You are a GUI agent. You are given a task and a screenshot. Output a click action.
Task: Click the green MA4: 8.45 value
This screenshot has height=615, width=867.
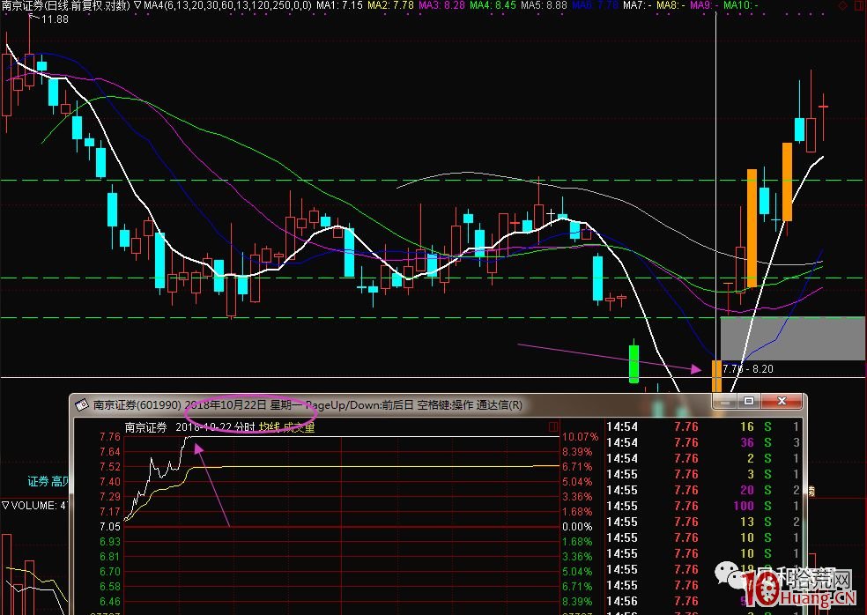pyautogui.click(x=493, y=5)
